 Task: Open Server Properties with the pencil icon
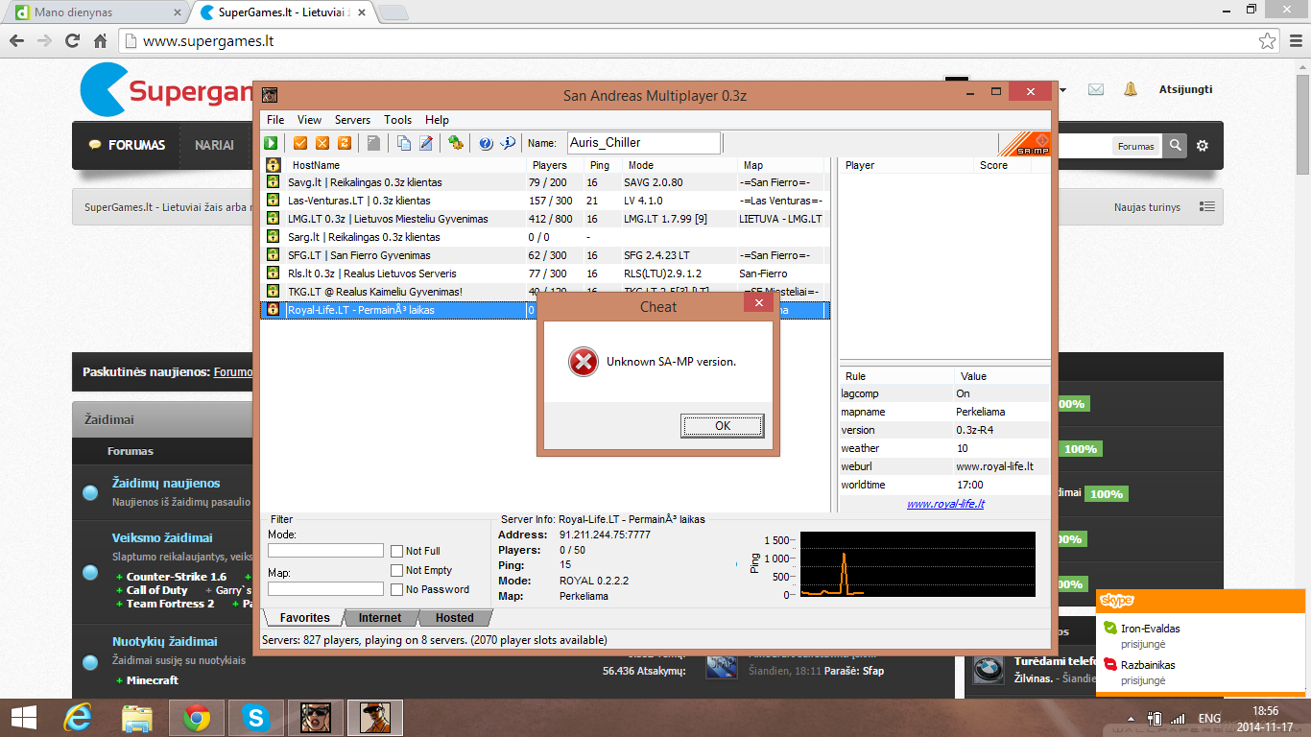(x=426, y=143)
